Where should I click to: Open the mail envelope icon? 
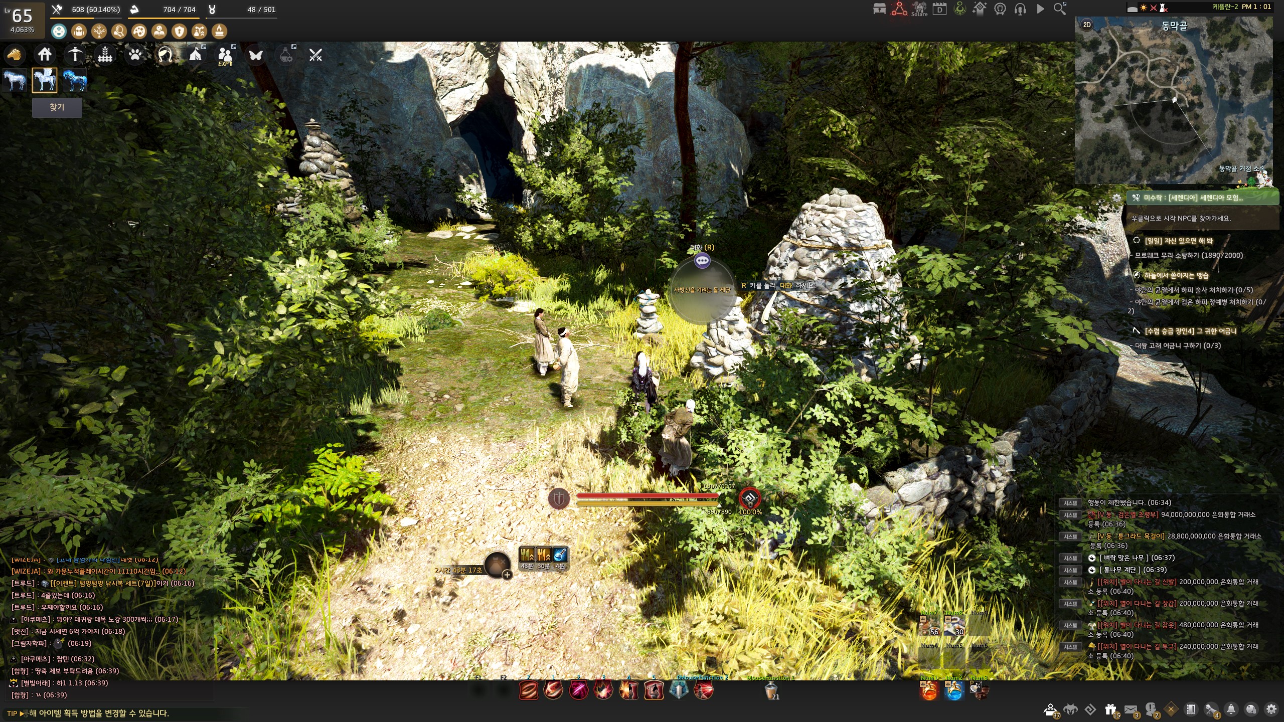(1131, 709)
